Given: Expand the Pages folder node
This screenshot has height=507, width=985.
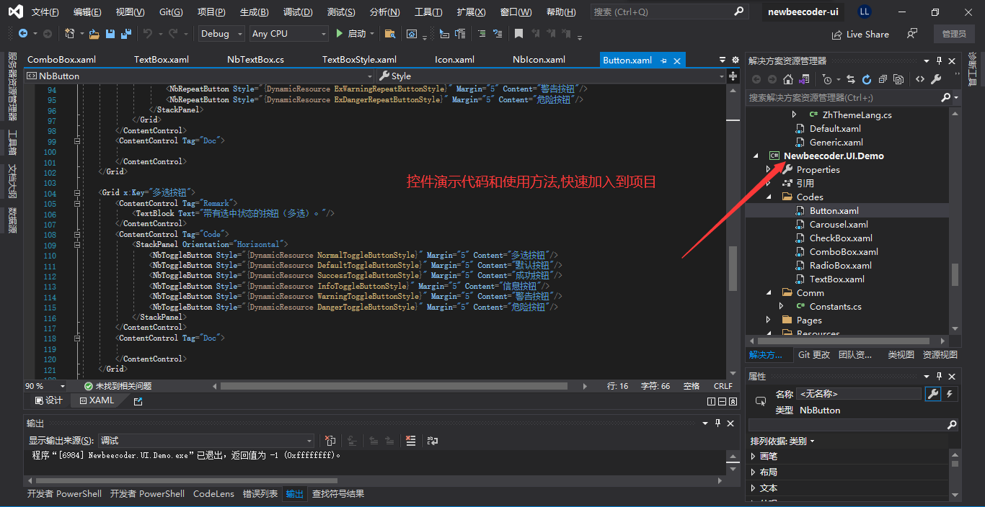Looking at the screenshot, I should point(769,320).
